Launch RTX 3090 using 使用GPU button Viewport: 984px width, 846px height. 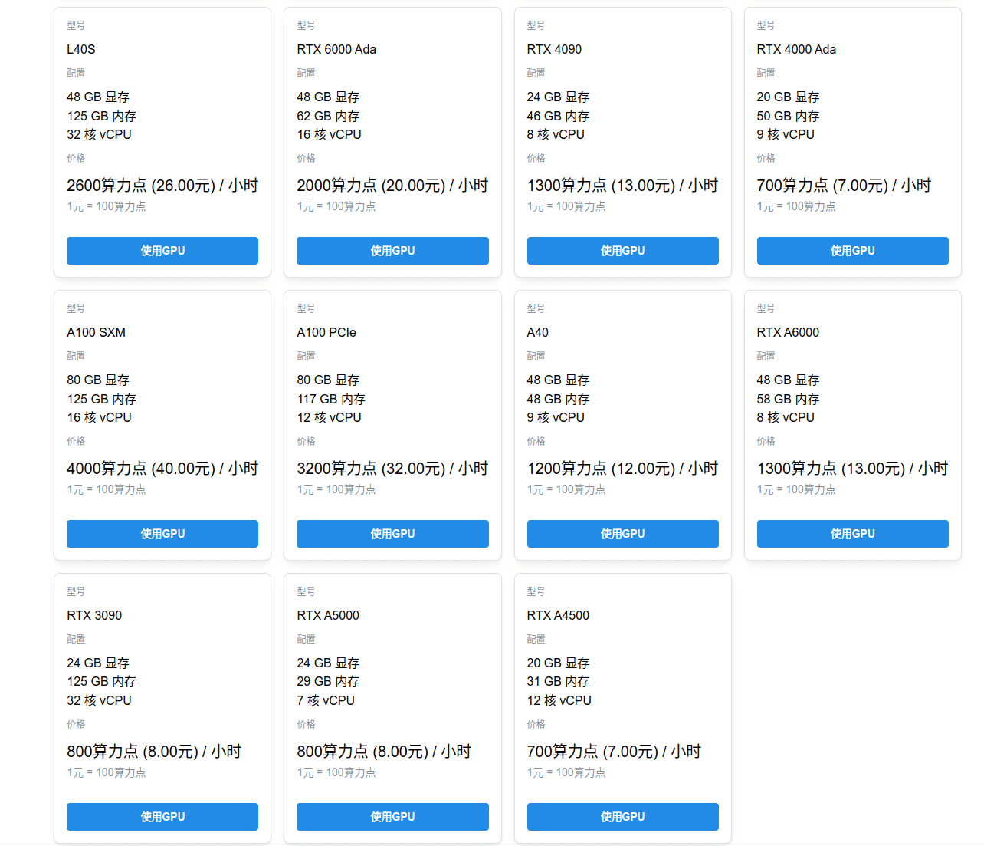(162, 817)
